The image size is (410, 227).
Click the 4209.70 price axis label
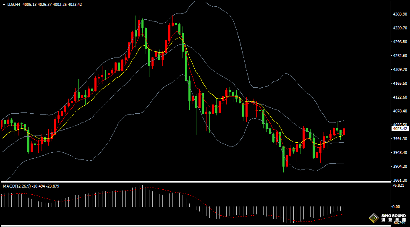400,70
